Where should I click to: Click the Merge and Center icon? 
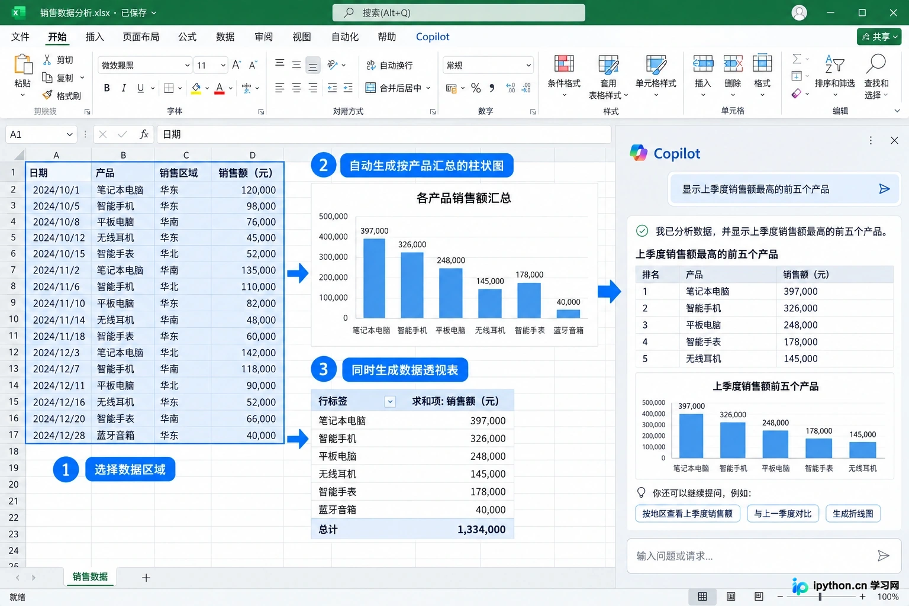pos(370,88)
